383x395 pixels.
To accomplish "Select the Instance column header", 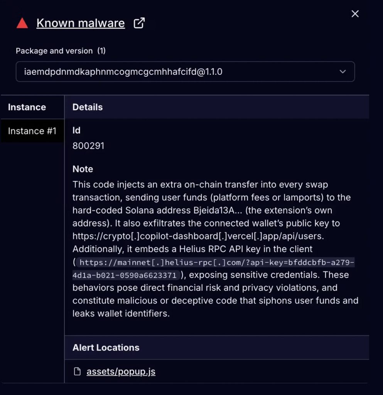I will pos(27,107).
